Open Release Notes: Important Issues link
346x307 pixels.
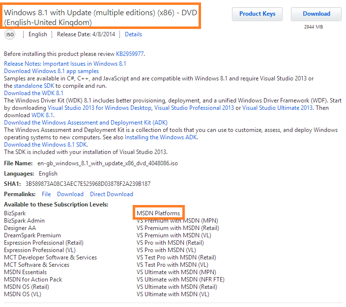click(65, 64)
